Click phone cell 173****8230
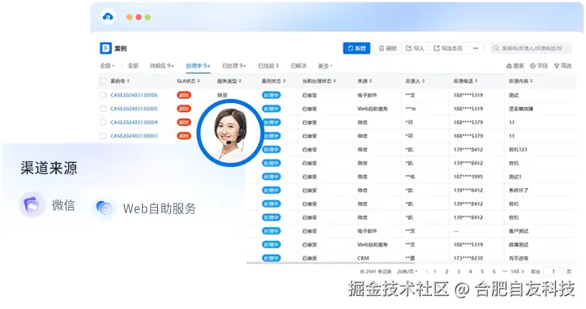The height and width of the screenshot is (309, 586). pos(468,258)
